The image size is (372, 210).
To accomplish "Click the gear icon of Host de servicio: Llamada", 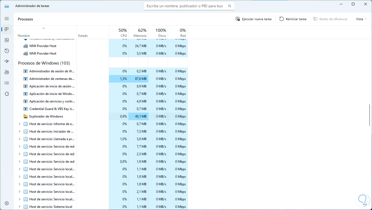I will pyautogui.click(x=26, y=139).
